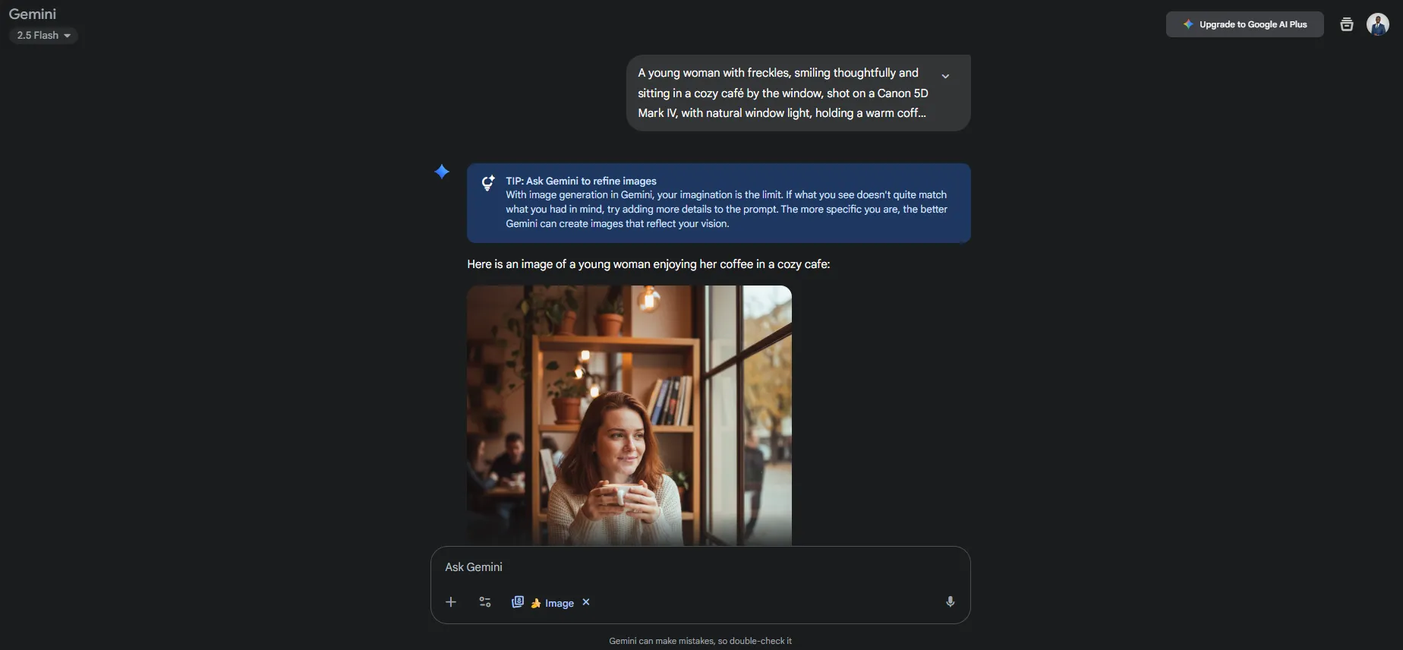Click the blue Gemini sparkle icon

pos(442,172)
